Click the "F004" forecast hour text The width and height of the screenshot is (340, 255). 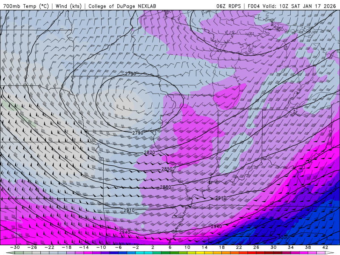click(254, 6)
